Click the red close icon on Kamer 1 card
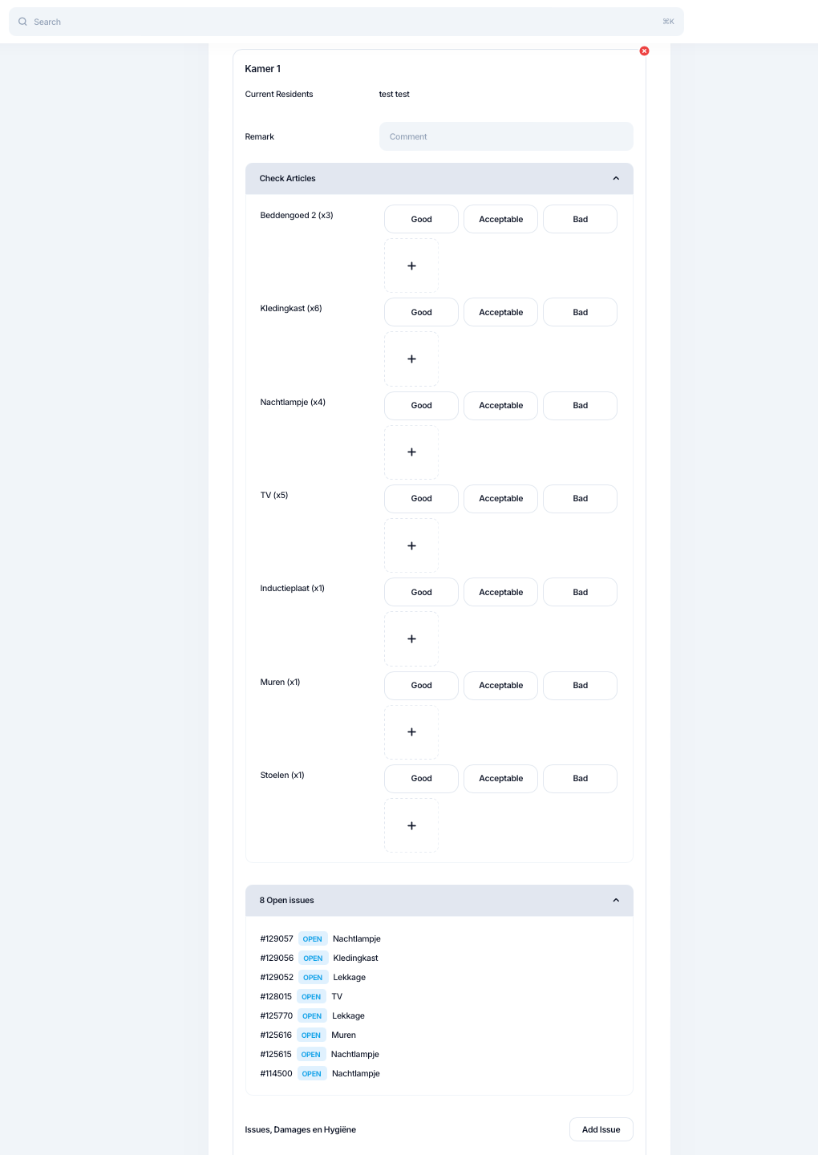 644,51
